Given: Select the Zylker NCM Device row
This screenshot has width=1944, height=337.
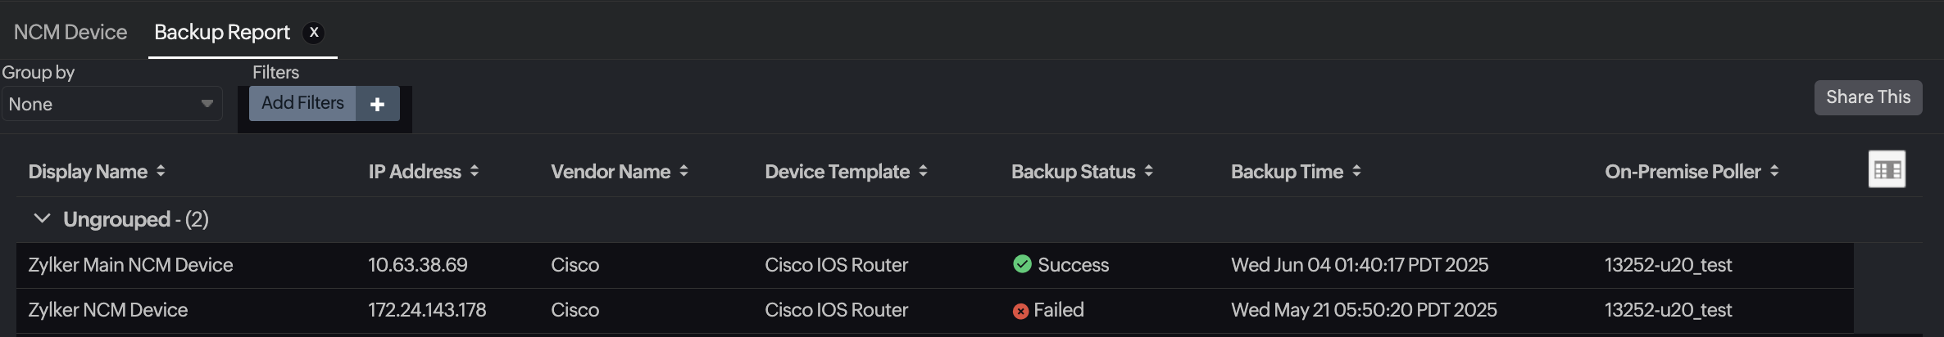Looking at the screenshot, I should pyautogui.click(x=108, y=310).
